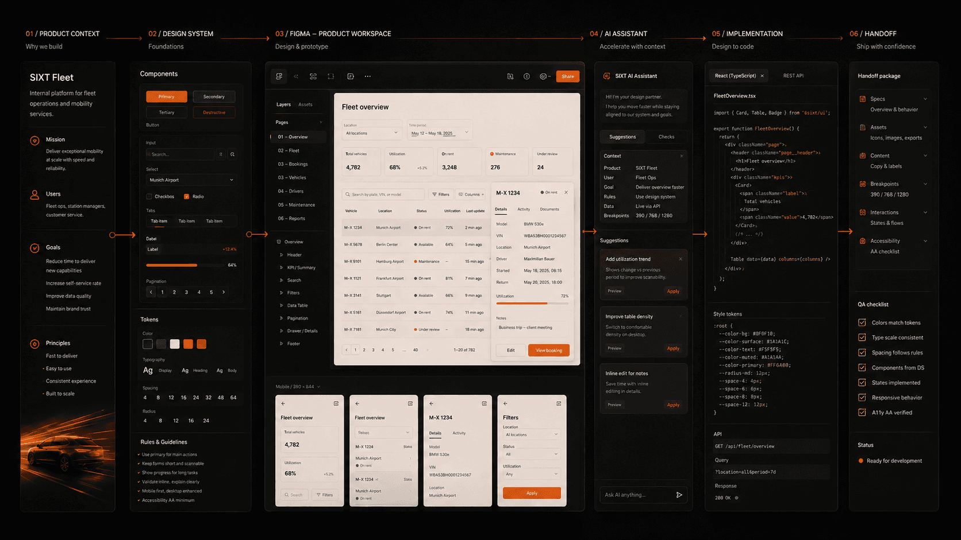Close the M-X 1234 detail drawer

(566, 192)
